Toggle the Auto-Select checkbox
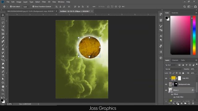Screen dimensions: 198x111 [11, 6]
